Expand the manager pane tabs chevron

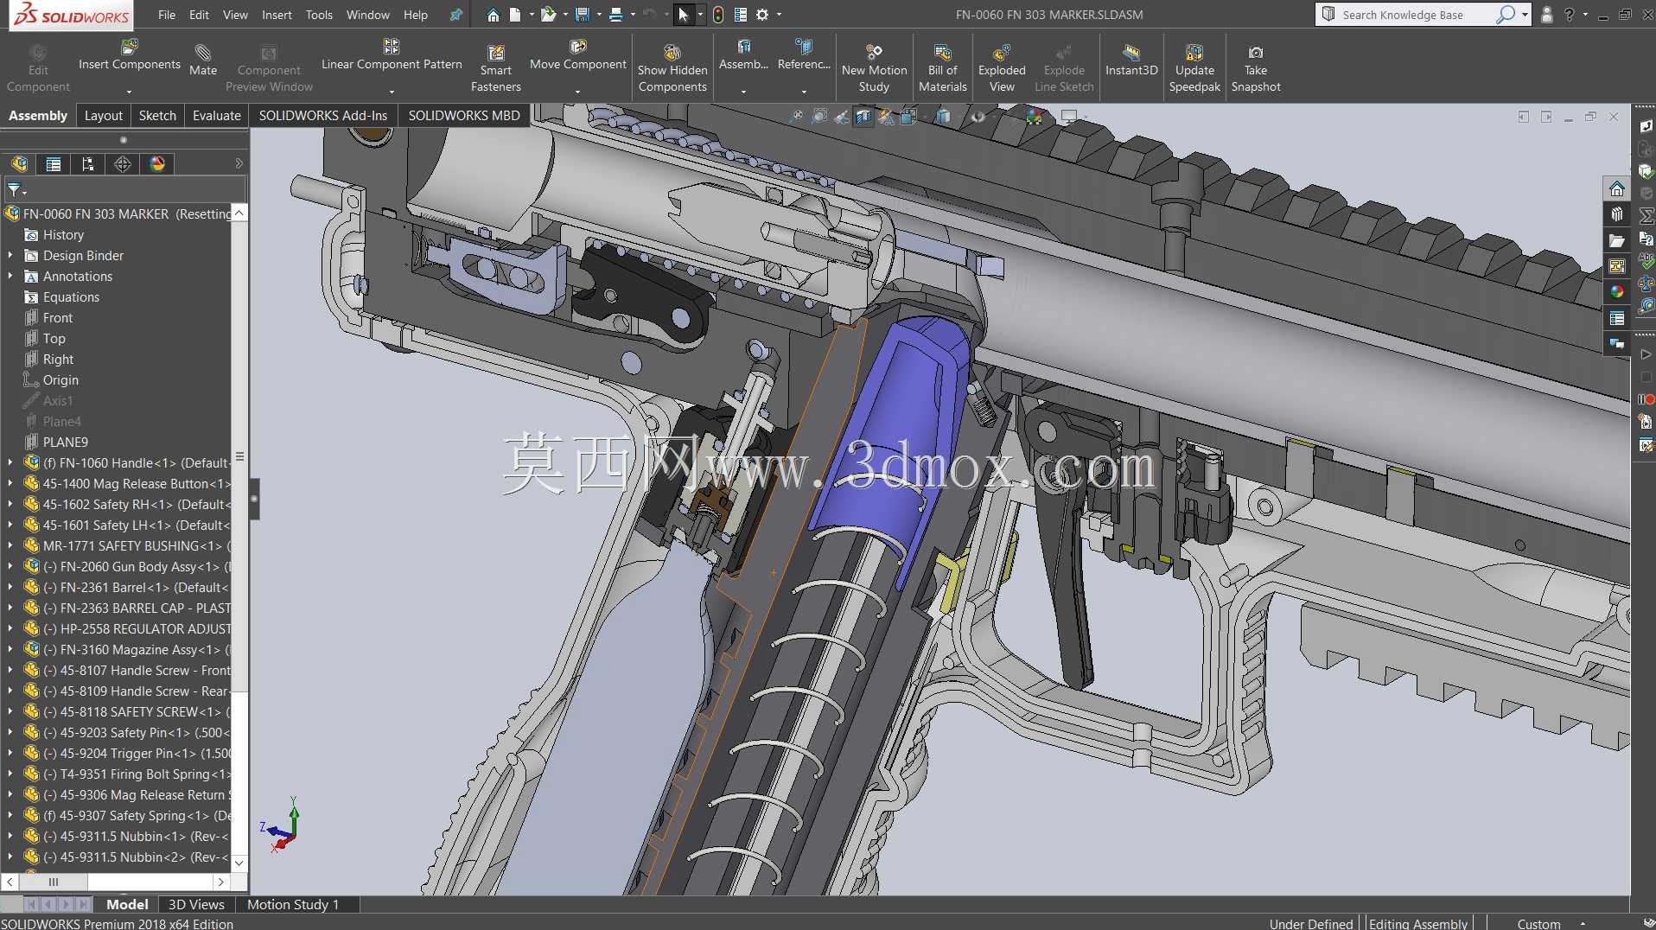[239, 163]
